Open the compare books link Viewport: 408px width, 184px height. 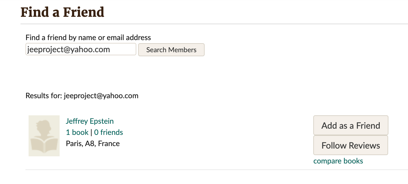point(338,161)
